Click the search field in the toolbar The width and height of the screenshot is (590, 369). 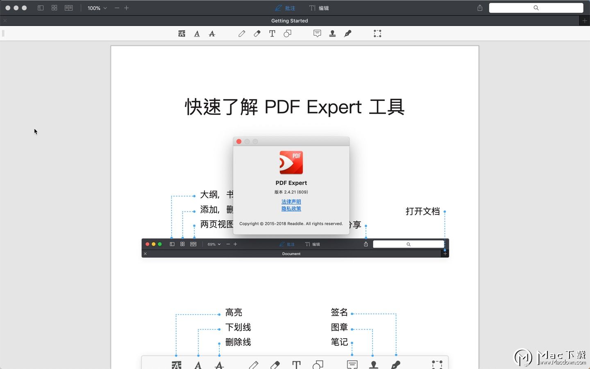(536, 8)
